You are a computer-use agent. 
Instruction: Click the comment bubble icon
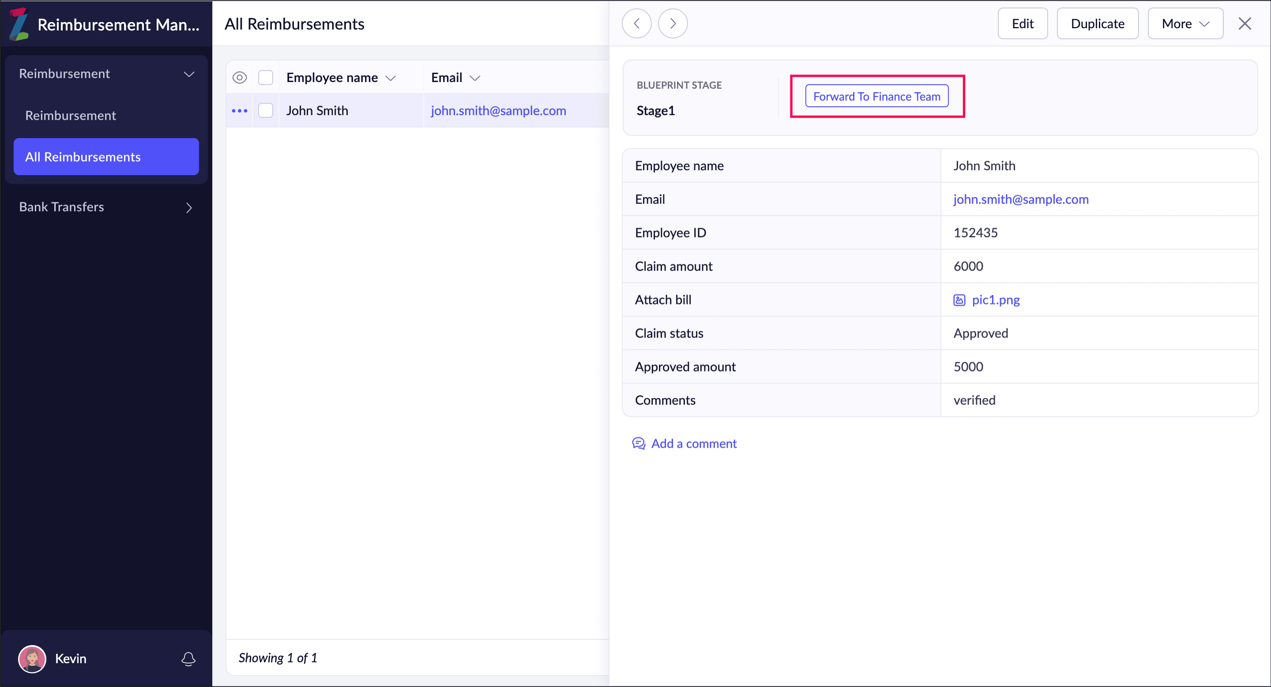[639, 443]
